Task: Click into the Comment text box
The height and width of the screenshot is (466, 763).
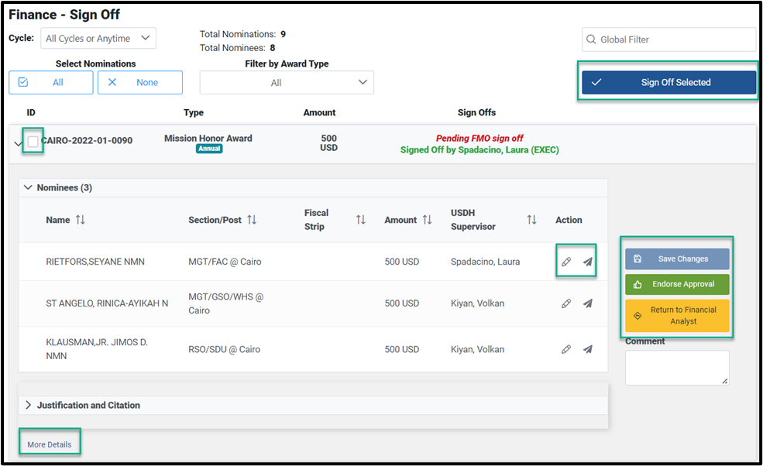Action: (677, 368)
